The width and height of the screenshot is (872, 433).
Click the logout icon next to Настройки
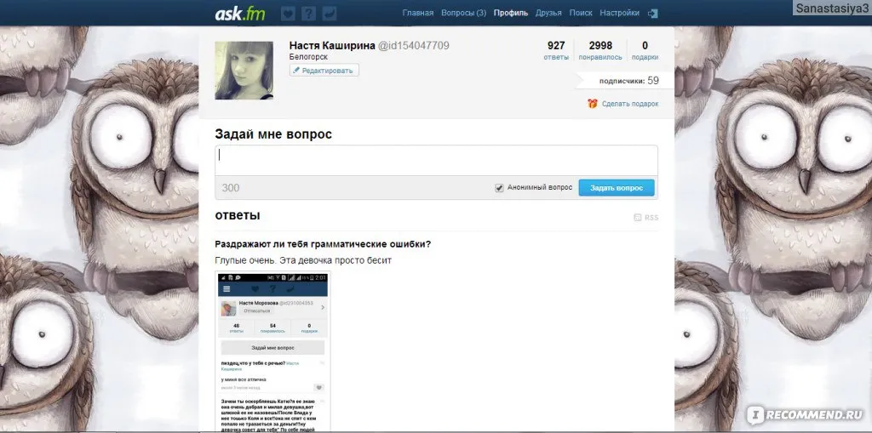(x=653, y=14)
